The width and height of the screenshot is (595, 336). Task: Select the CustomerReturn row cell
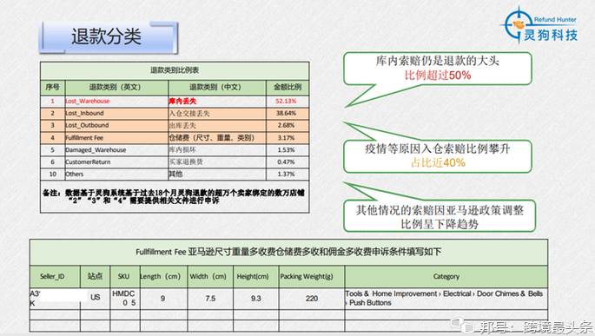(x=116, y=162)
